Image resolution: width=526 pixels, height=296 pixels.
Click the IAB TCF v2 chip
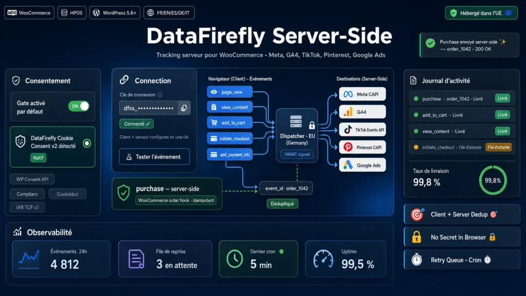pyautogui.click(x=28, y=207)
